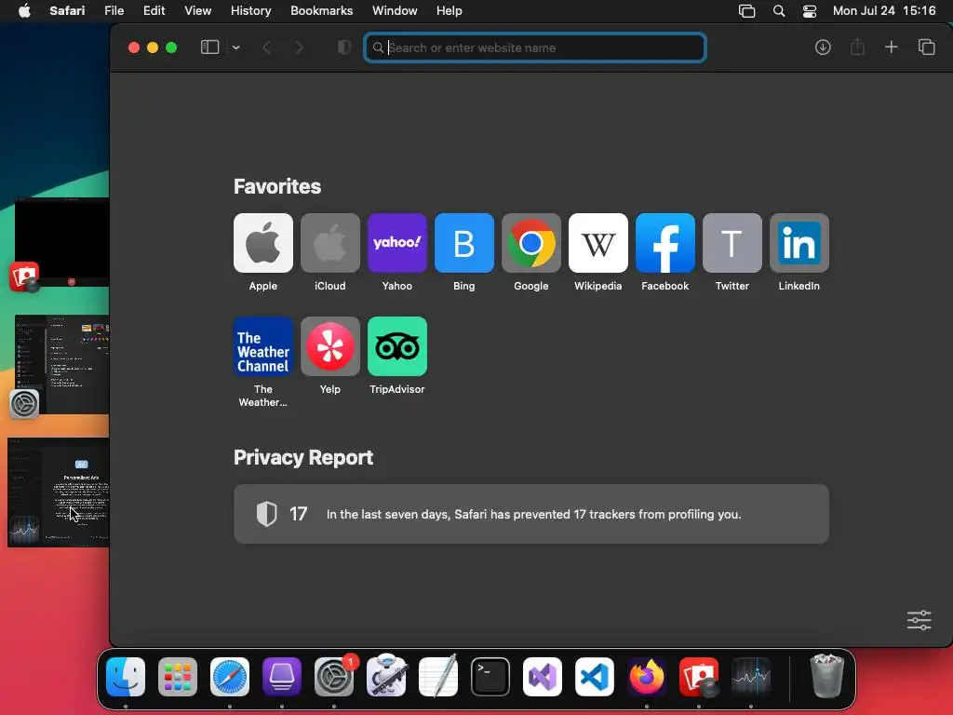Screen dimensions: 953x715
Task: Open the Wikipedia favorite
Action: tap(598, 243)
